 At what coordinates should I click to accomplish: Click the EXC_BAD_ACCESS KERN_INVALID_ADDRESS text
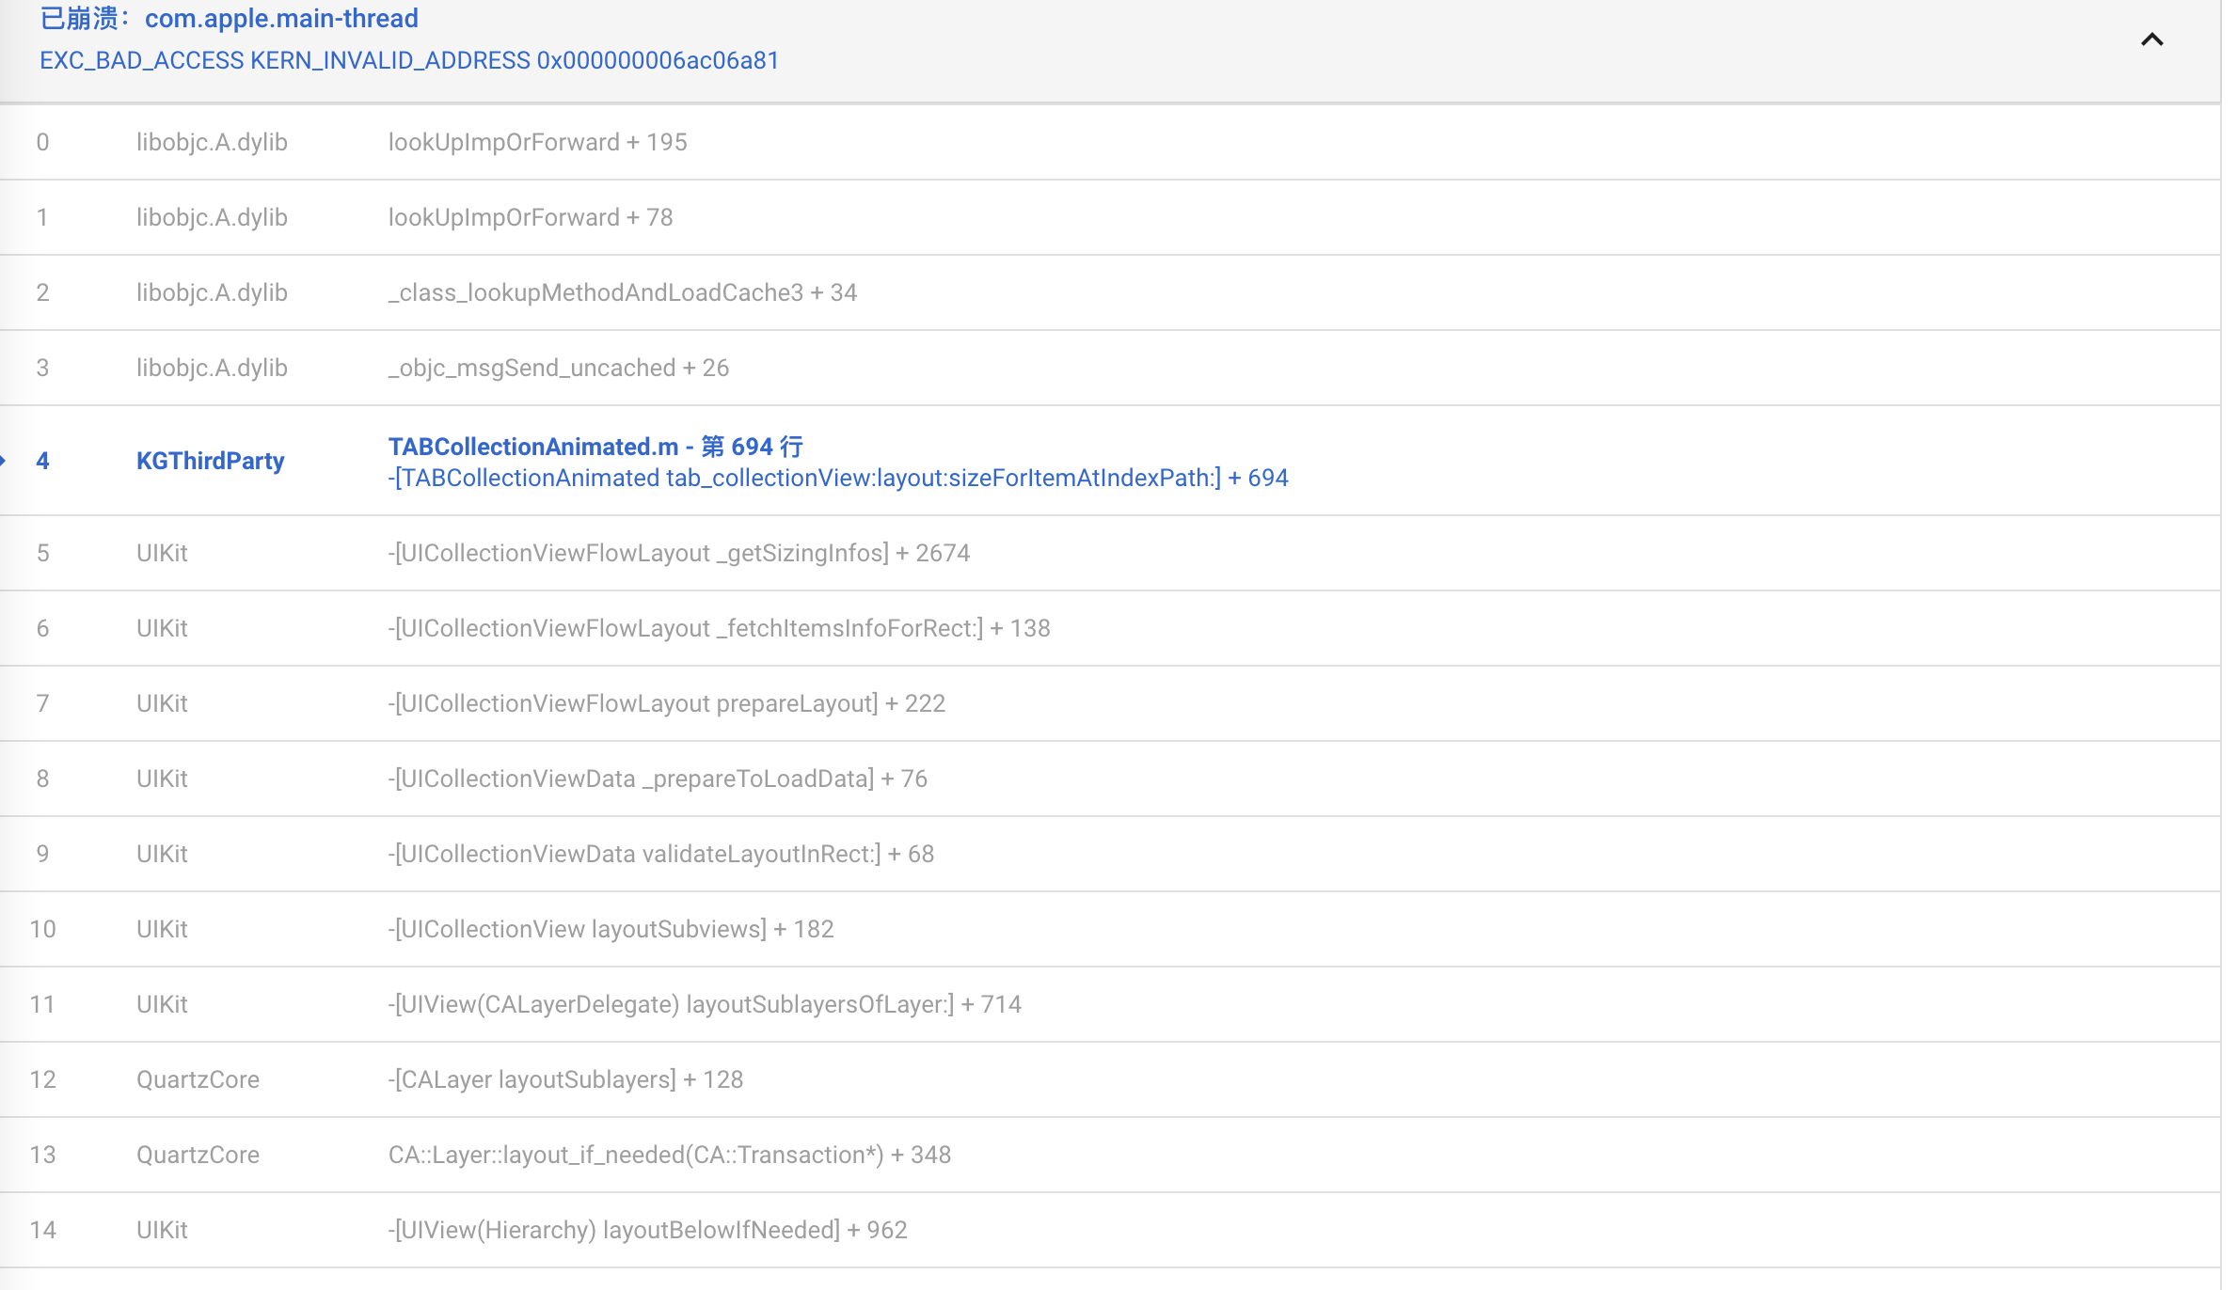tap(409, 60)
